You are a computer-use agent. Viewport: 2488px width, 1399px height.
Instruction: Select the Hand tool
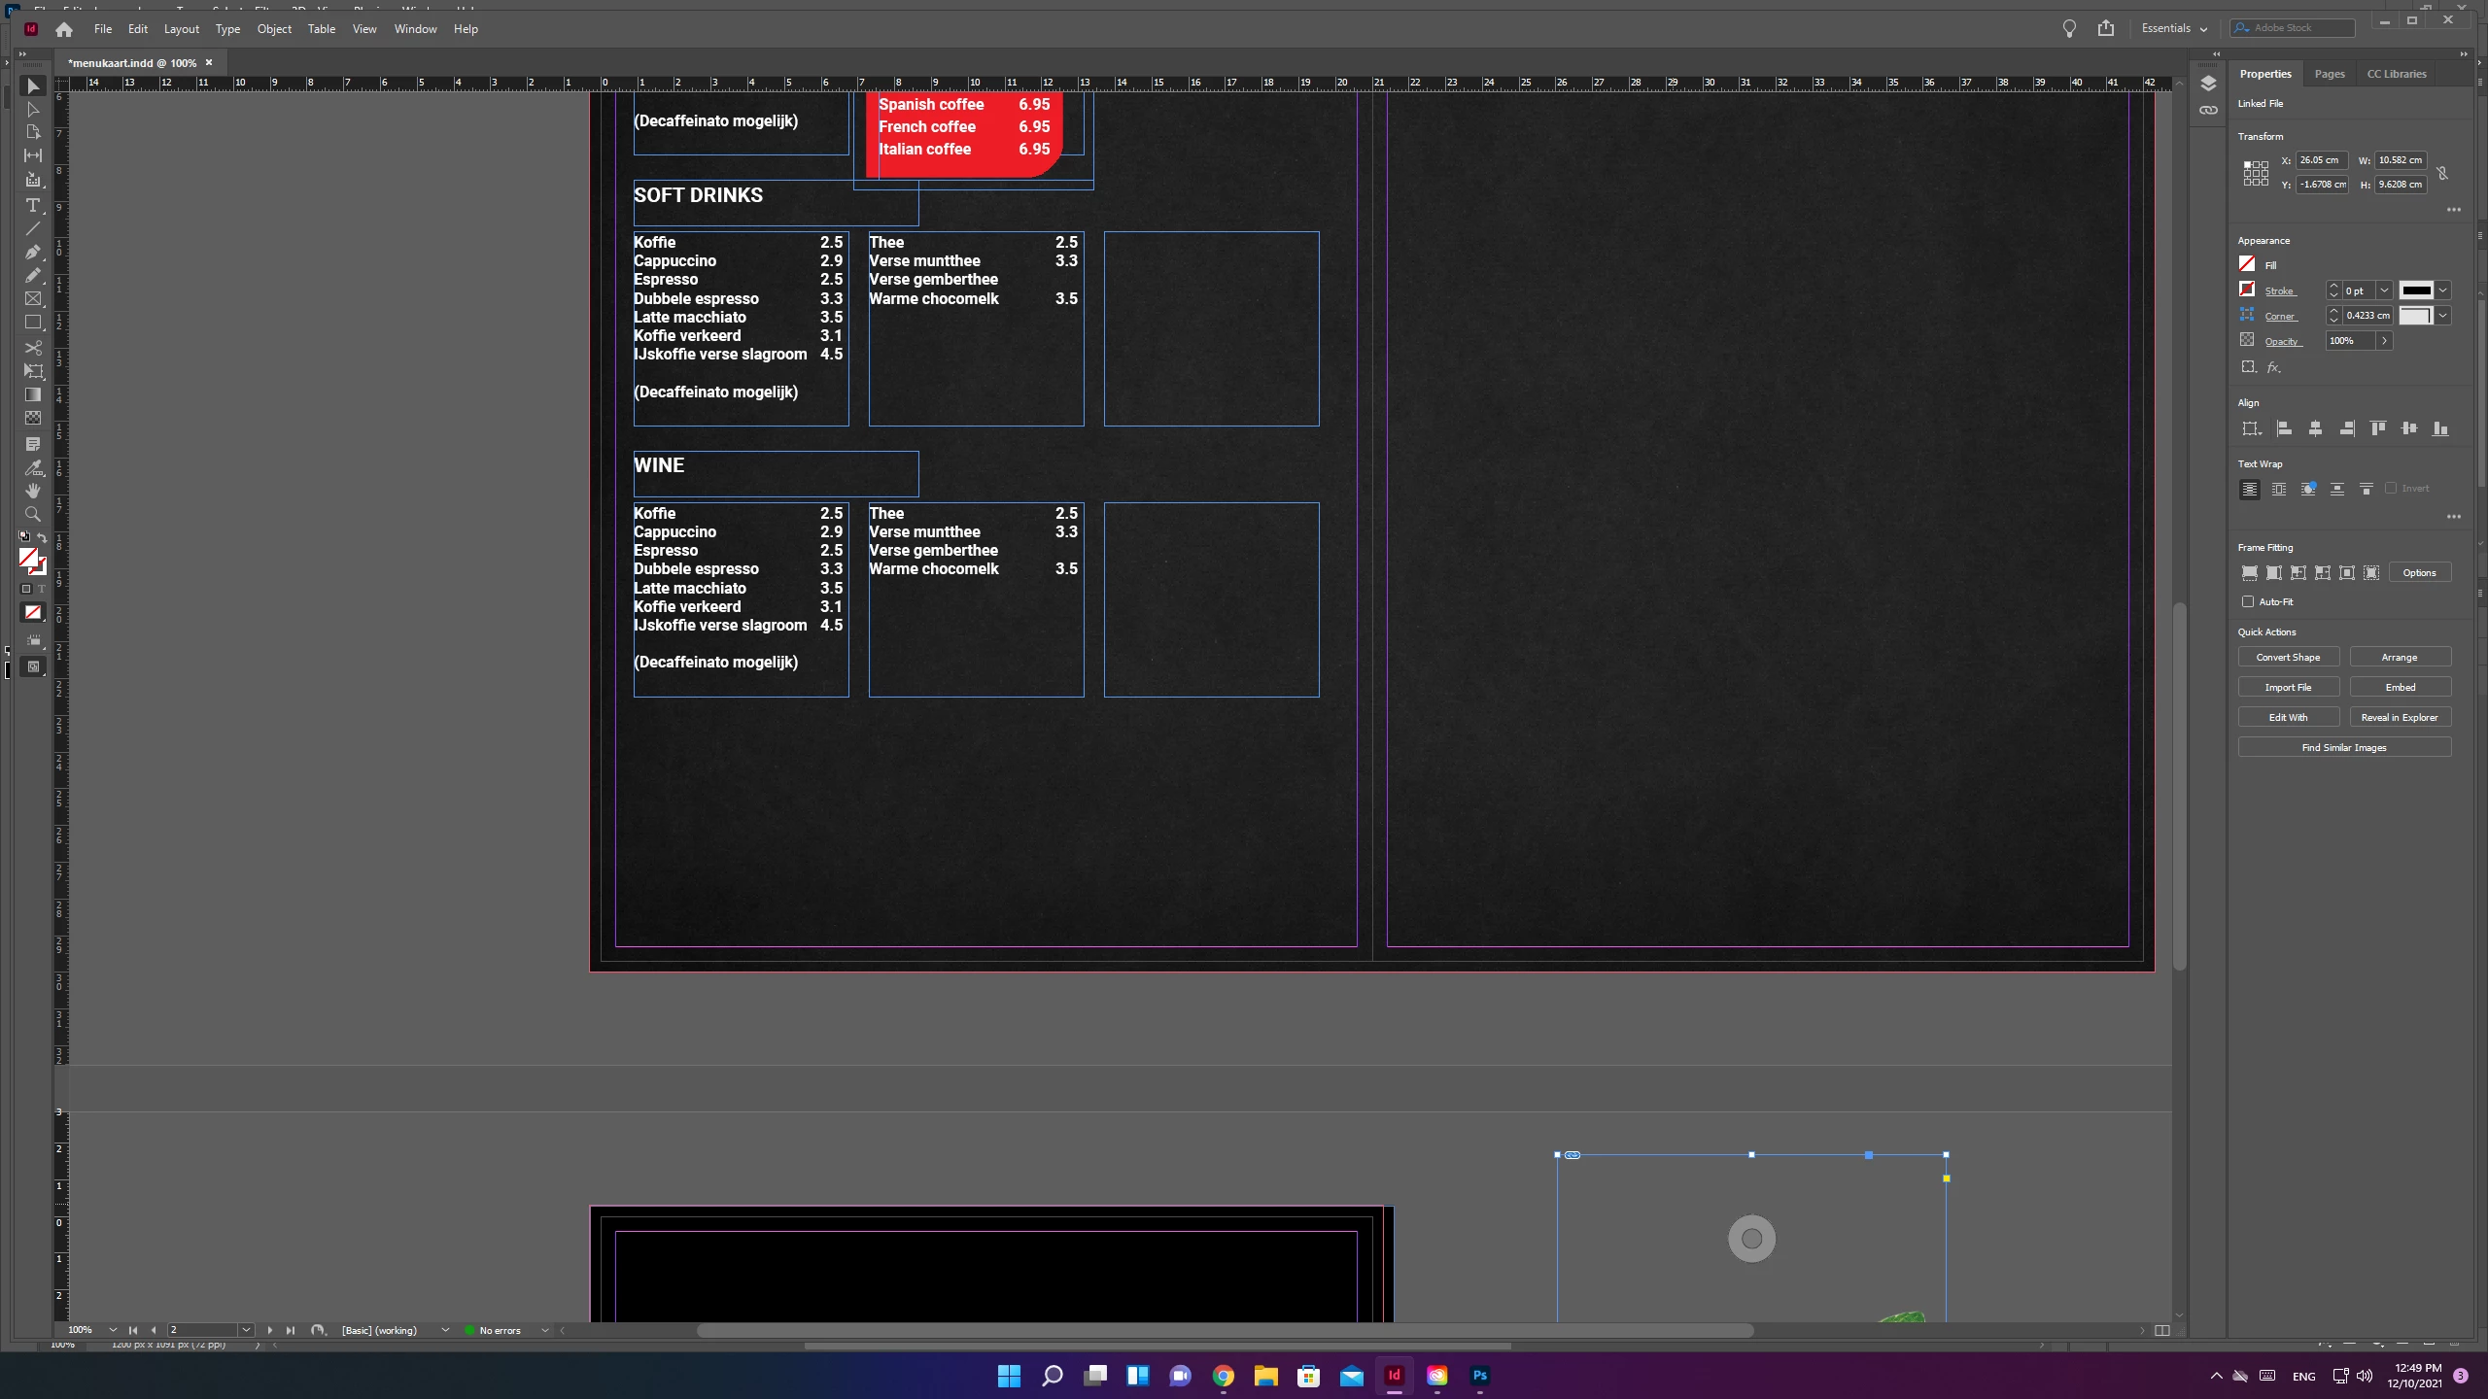33,491
